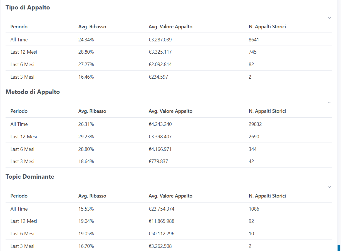Select Last 3 Mesi row under Metodo di Appalto
Screen dimensions: 342x252
click(23, 161)
